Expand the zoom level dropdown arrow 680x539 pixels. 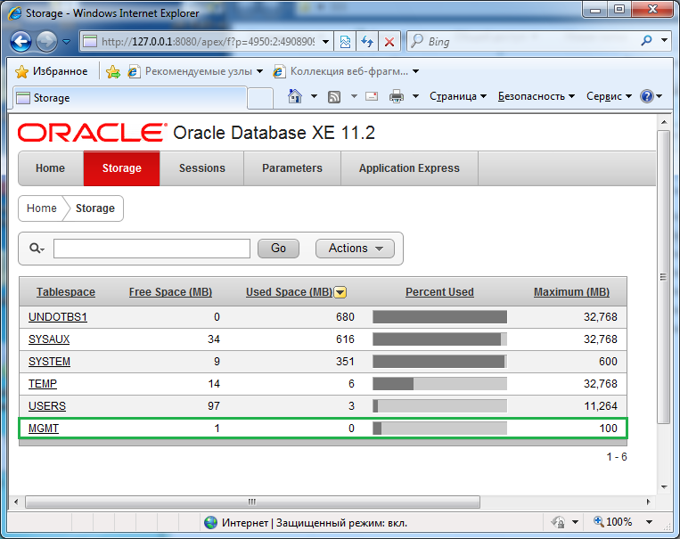pos(649,522)
